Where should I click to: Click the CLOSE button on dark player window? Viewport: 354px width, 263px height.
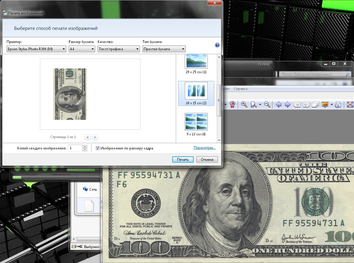pyautogui.click(x=264, y=65)
